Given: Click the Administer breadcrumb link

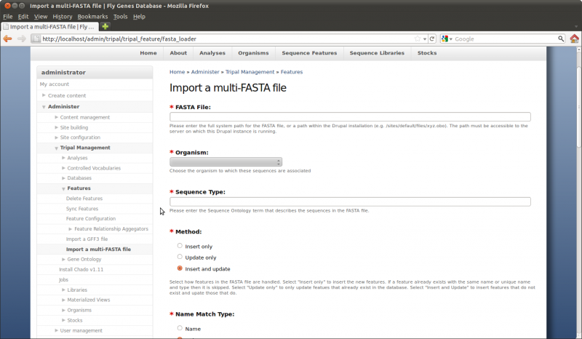Looking at the screenshot, I should (205, 72).
